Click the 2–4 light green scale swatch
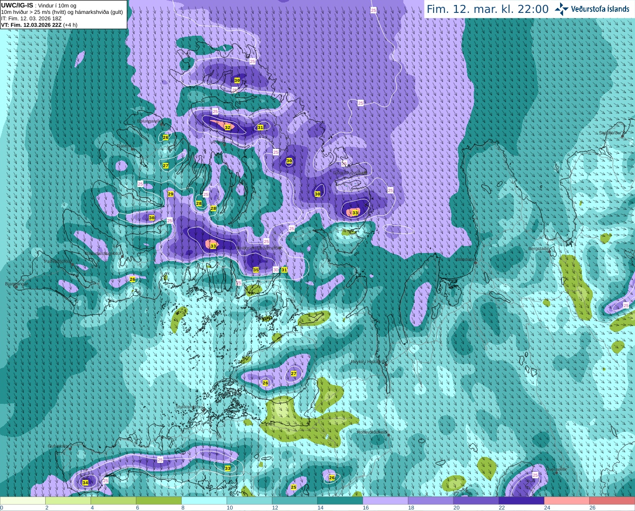Screen dimensions: 635x511 [x=68, y=501]
